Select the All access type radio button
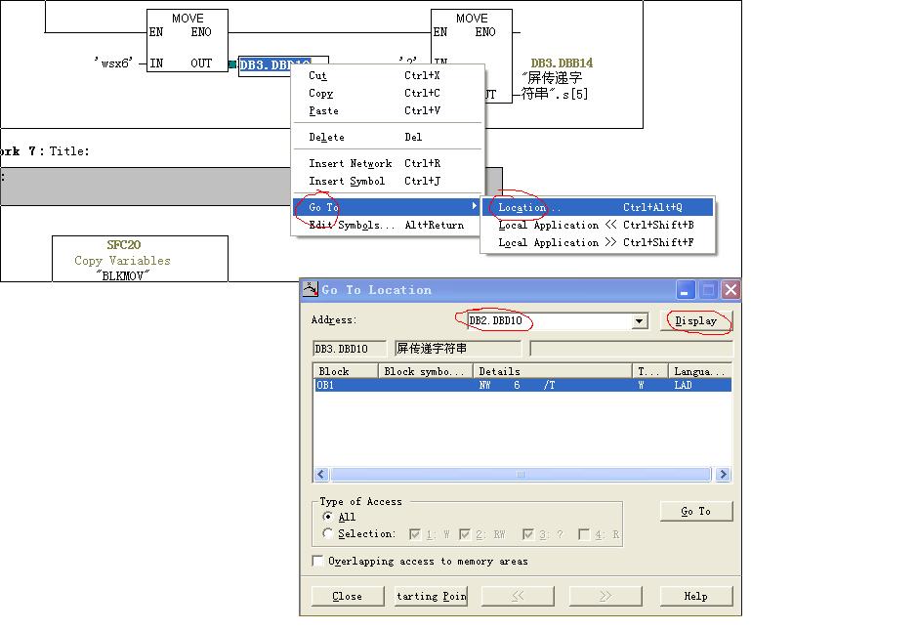 pyautogui.click(x=327, y=517)
